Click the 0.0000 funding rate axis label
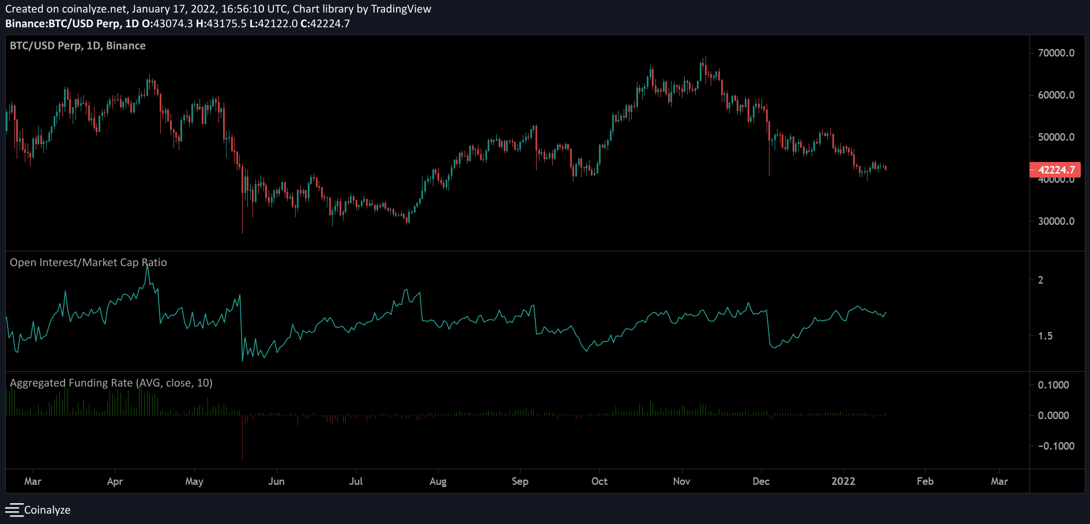This screenshot has width=1090, height=524. [1053, 416]
